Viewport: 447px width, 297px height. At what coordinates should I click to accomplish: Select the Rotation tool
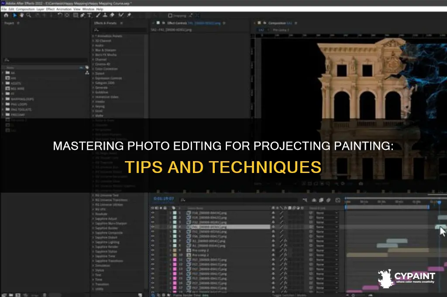click(x=60, y=15)
